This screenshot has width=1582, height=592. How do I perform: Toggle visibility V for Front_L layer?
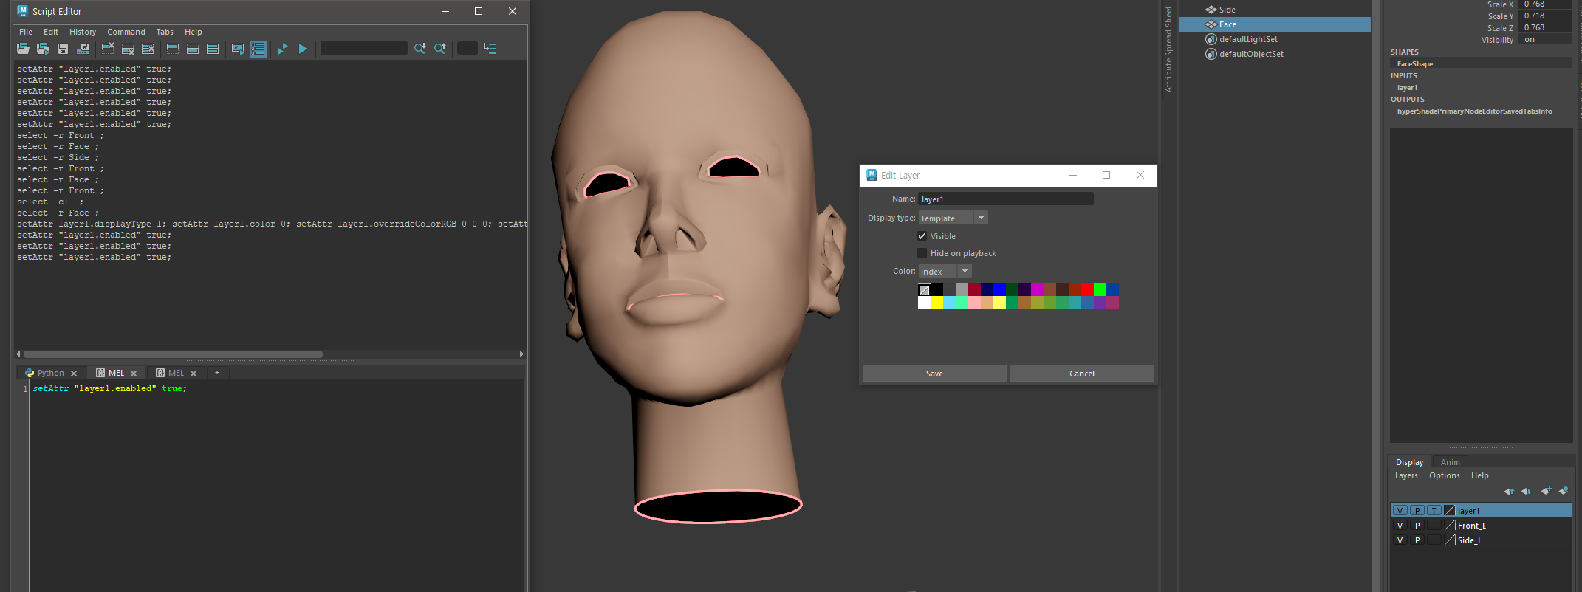(x=1400, y=526)
